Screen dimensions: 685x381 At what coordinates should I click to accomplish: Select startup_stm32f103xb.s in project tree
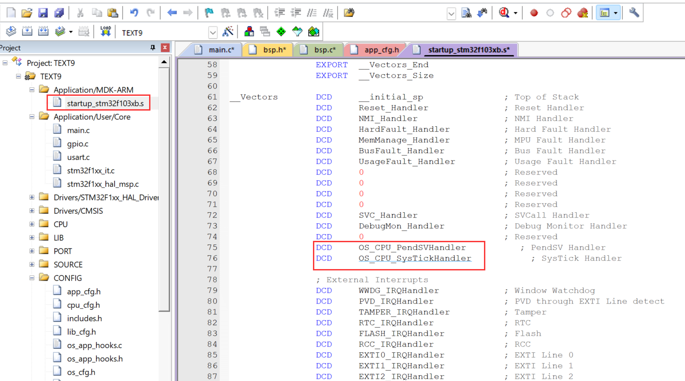[105, 103]
